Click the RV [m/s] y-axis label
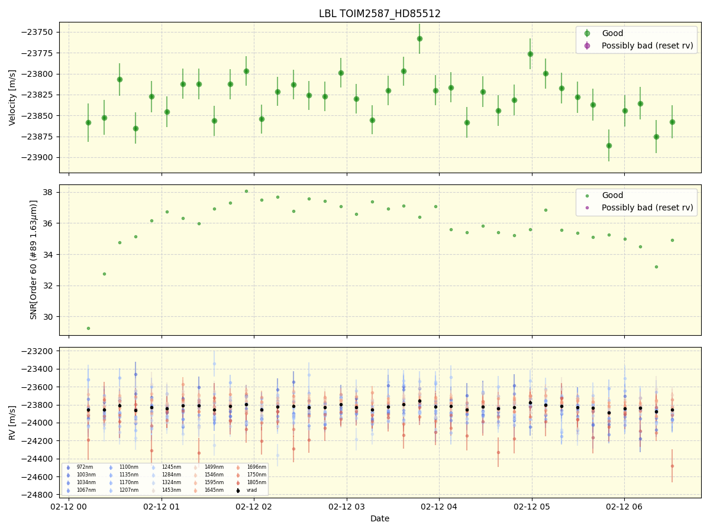This screenshot has width=710, height=532. pos(12,422)
